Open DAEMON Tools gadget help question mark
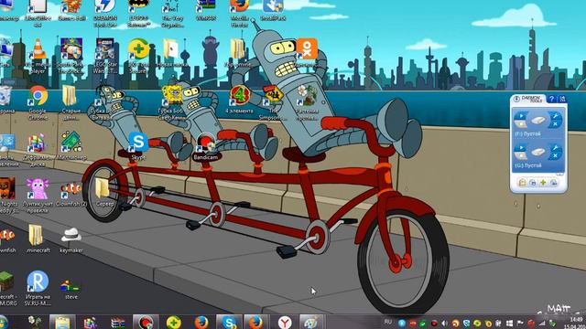This screenshot has width=586, height=329. click(x=551, y=99)
